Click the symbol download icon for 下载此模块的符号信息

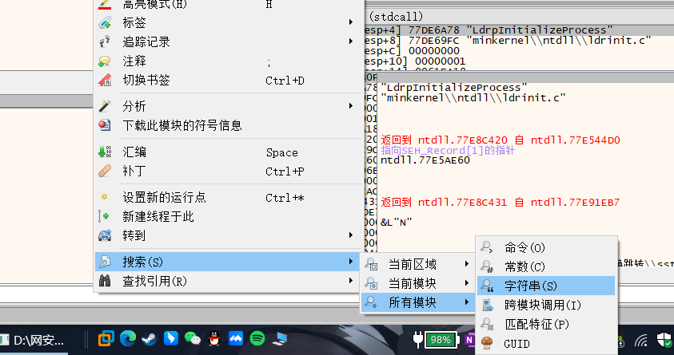click(105, 125)
